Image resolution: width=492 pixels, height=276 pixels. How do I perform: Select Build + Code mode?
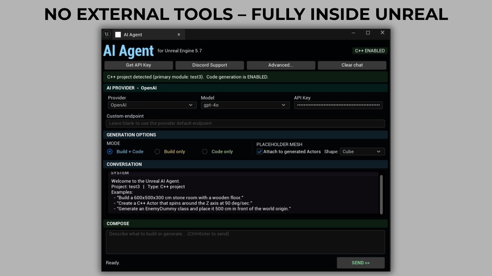click(125, 151)
